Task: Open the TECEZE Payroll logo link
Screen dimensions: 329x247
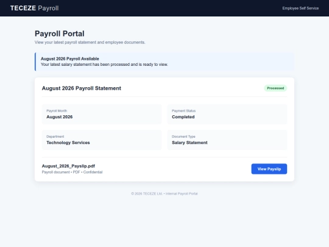Action: pyautogui.click(x=34, y=8)
